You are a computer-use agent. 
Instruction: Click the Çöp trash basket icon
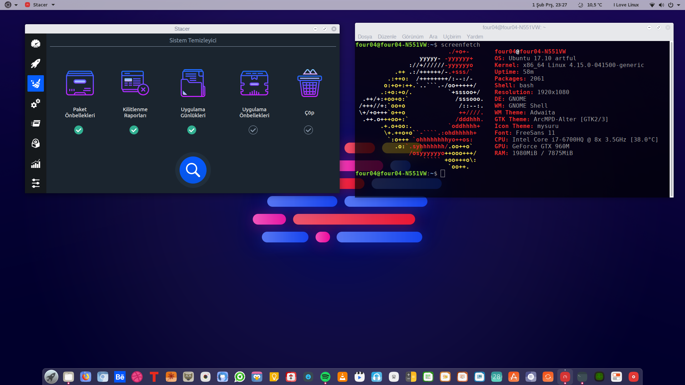pyautogui.click(x=310, y=83)
